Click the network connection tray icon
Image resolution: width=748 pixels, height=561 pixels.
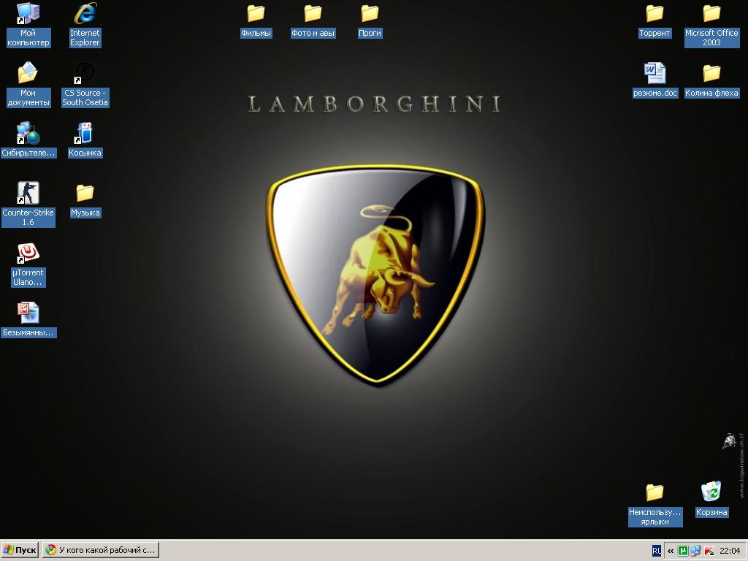695,551
